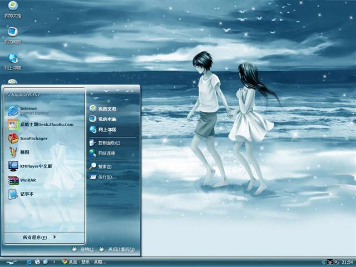356x267 pixels.
Task: Select 控制面板 (Control Panel) in Start menu
Action: 108,143
